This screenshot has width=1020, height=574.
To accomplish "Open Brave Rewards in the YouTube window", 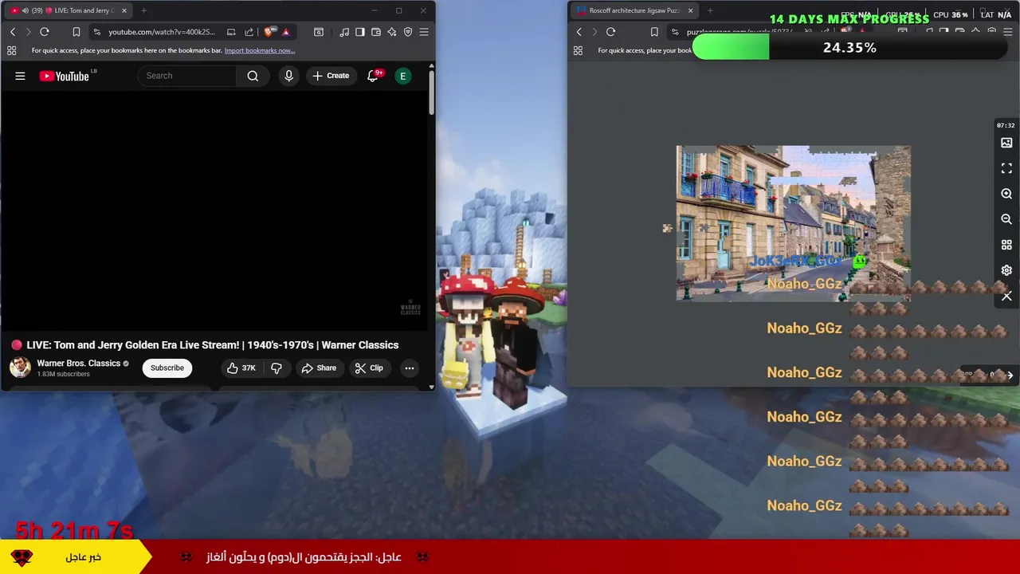I will tap(286, 32).
